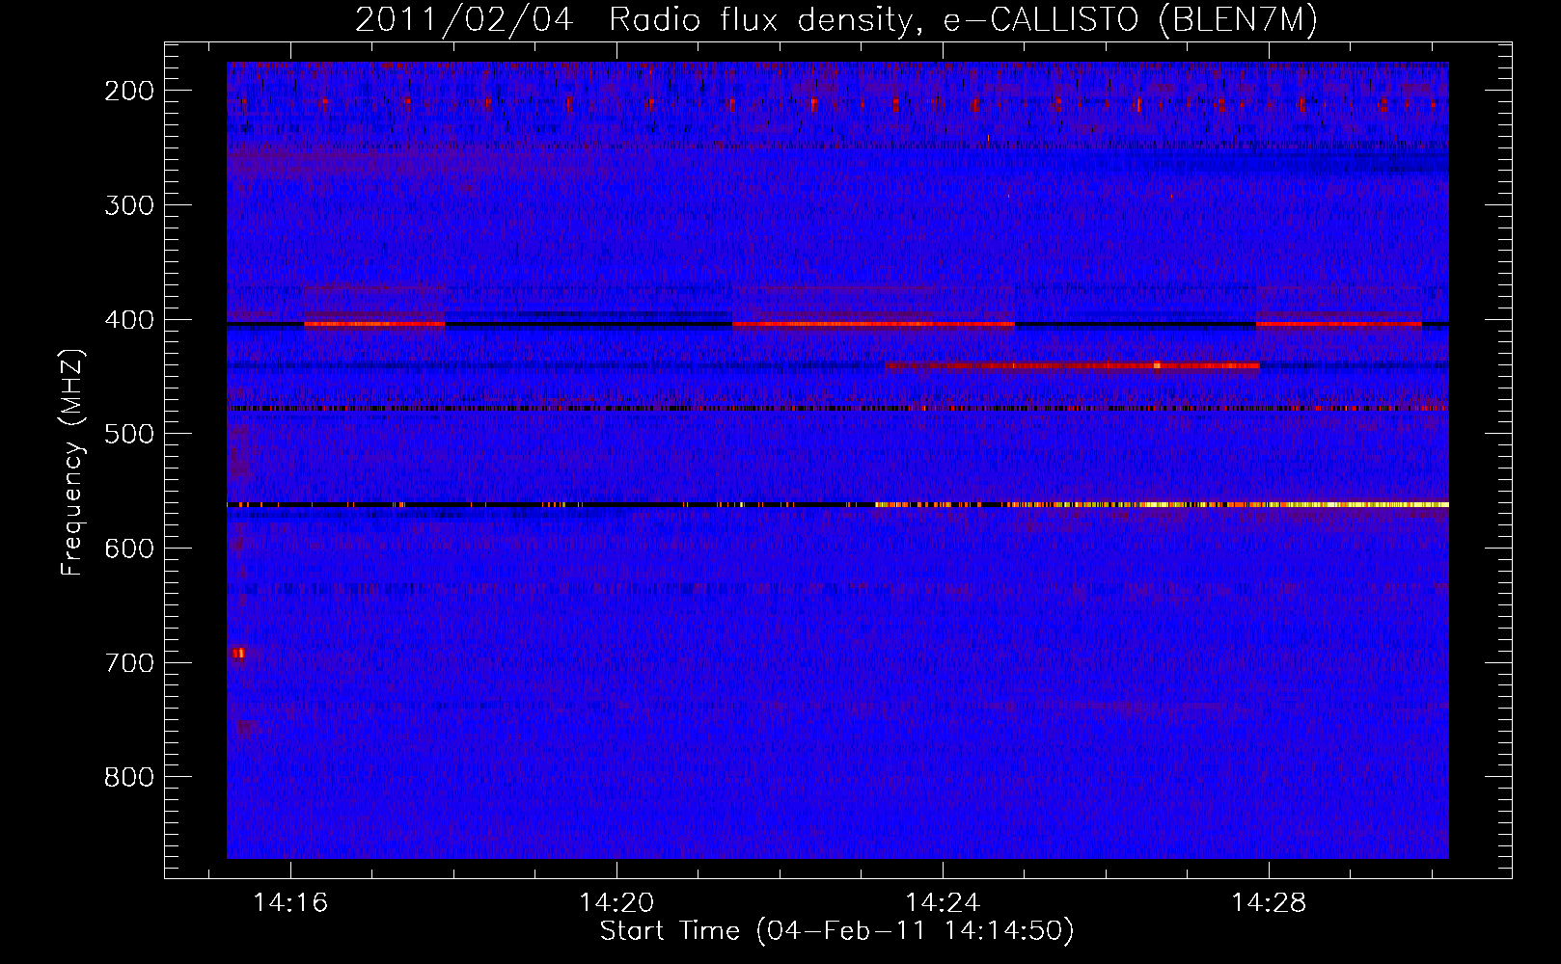Click the 14:28 time tick label
Viewport: 1561px width, 964px height.
(x=1269, y=903)
